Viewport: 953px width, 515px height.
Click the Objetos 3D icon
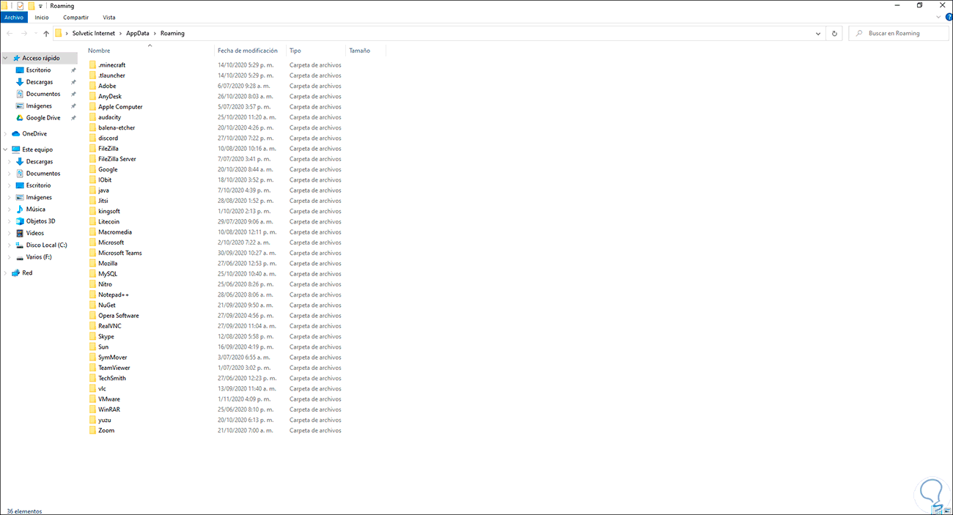20,221
